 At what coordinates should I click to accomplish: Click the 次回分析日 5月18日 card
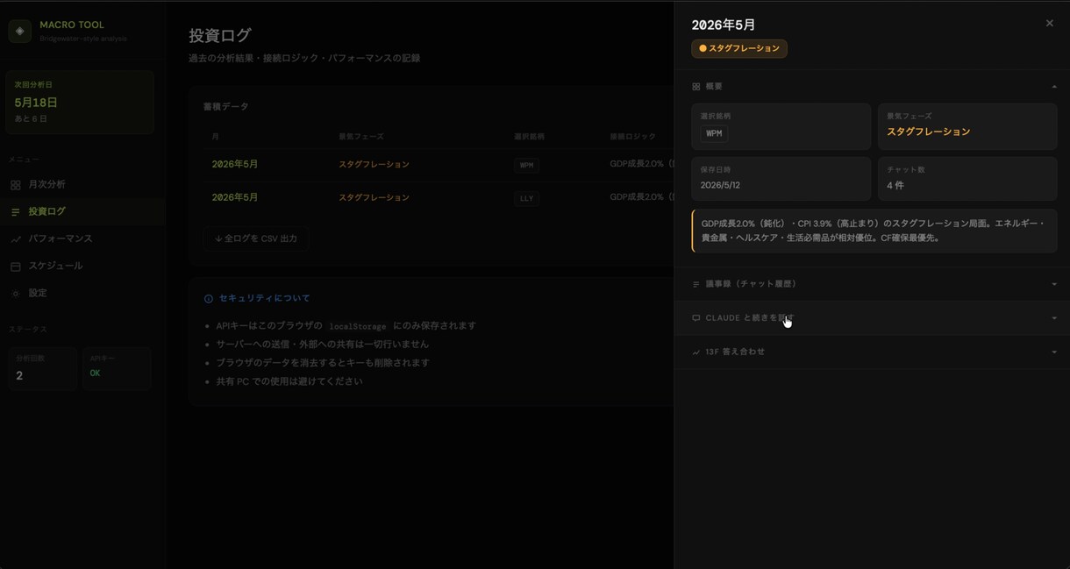click(80, 103)
